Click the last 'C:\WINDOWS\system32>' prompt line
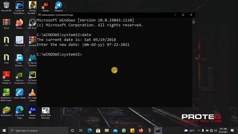The image size is (238, 134). (x=59, y=54)
